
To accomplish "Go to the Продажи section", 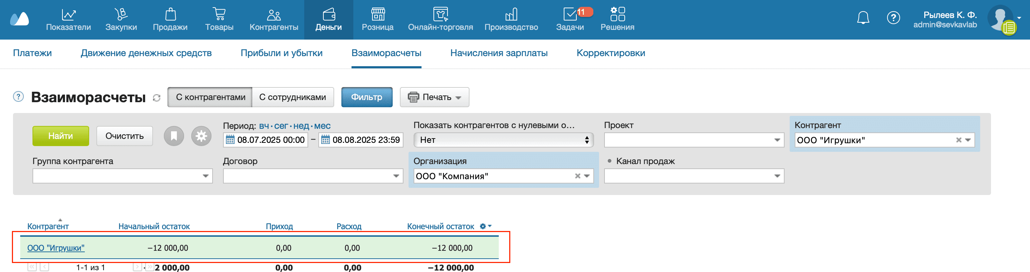I will coord(170,20).
